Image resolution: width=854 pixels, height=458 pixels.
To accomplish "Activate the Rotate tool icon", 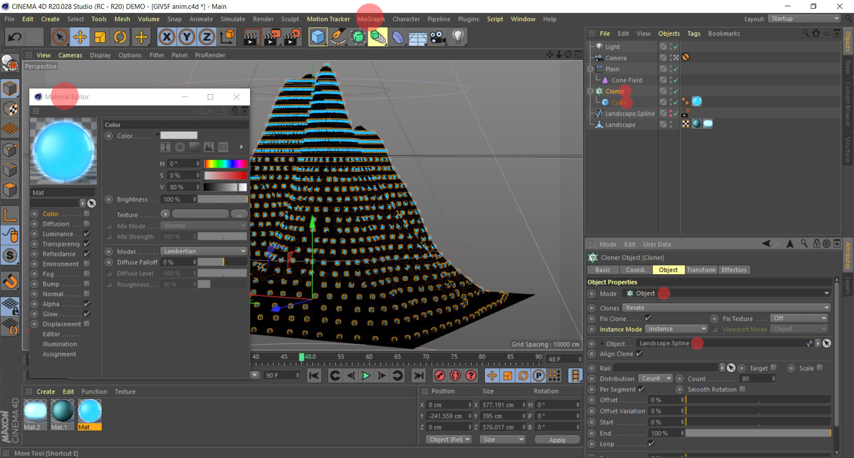I will [x=120, y=37].
